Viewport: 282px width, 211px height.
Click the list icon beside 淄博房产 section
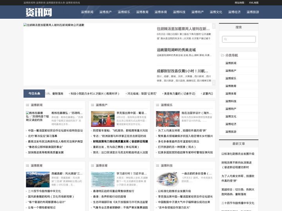(x=92, y=105)
